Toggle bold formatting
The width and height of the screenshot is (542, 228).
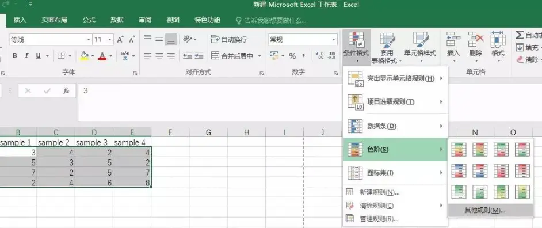pos(15,56)
